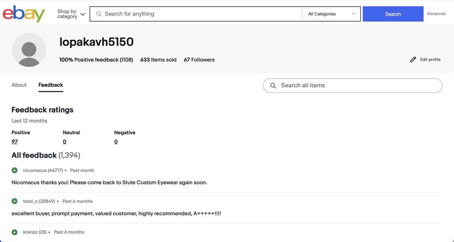
Task: Click green plus icon for total_o feedback
Action: tap(15, 201)
